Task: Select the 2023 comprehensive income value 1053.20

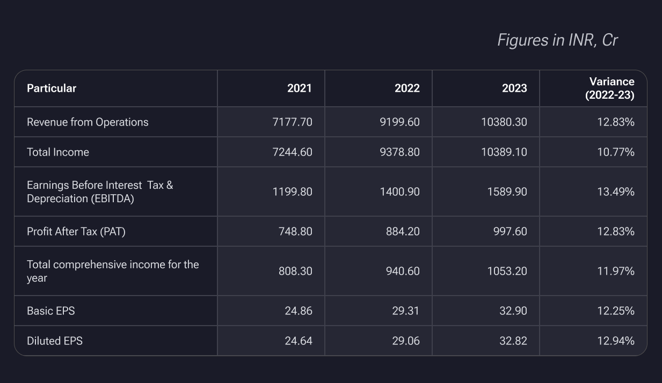Action: [x=507, y=271]
